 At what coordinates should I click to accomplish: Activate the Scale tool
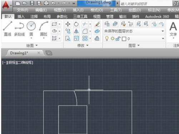76,39
